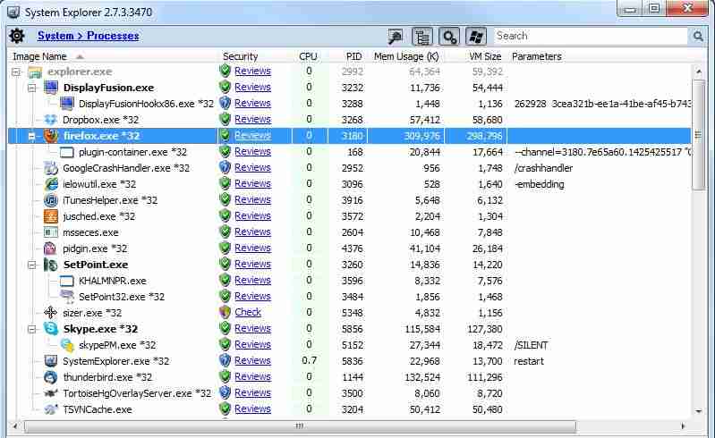The width and height of the screenshot is (715, 438).
Task: Click the horizontal scrollbar thumb
Action: [x=300, y=426]
